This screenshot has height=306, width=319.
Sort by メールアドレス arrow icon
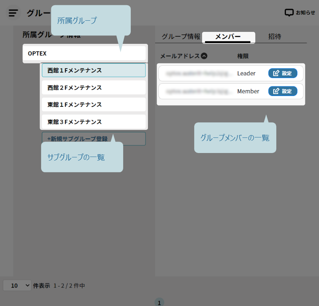[204, 56]
